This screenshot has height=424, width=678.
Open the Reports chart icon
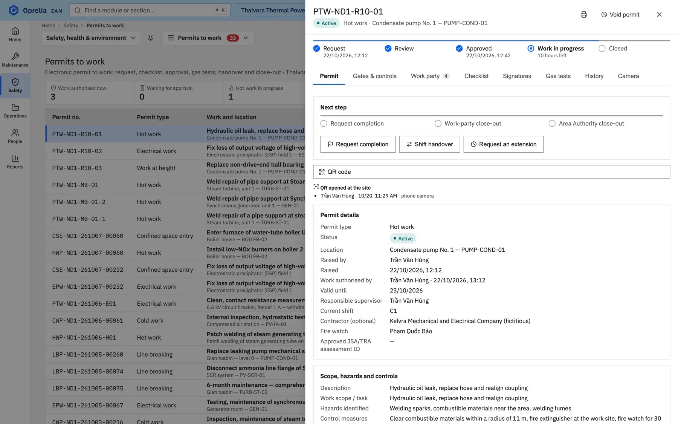(15, 158)
